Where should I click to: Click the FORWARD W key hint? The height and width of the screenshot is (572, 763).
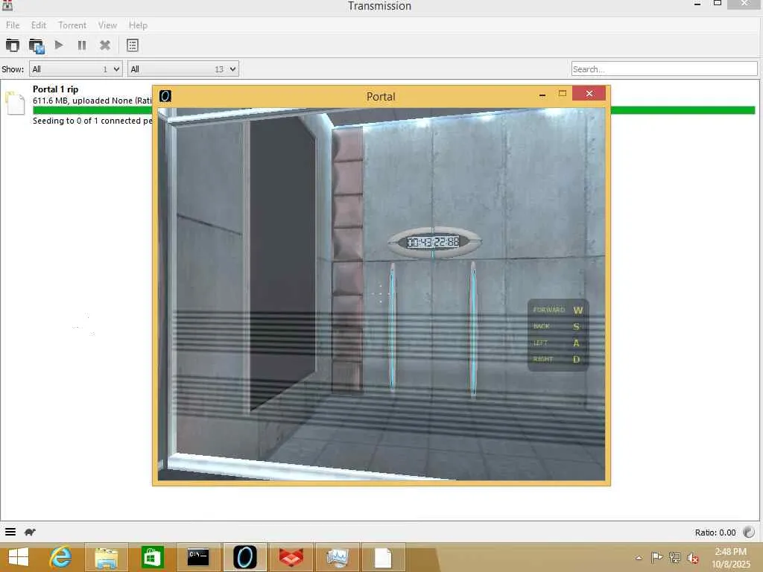[x=557, y=310]
